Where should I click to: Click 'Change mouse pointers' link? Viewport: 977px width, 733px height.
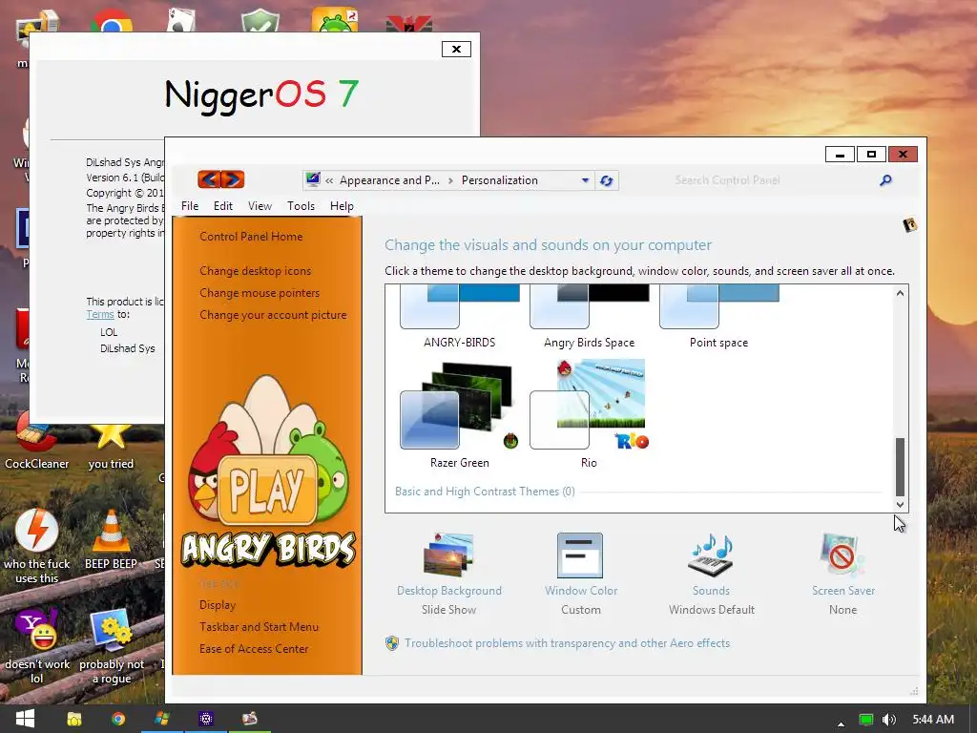pos(260,293)
